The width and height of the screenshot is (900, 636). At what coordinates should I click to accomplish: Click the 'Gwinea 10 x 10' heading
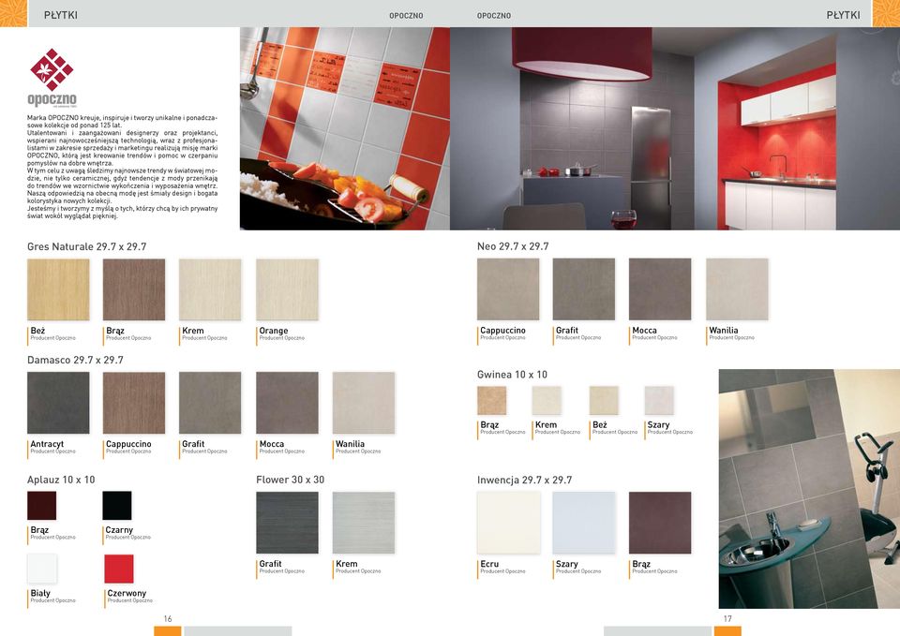click(x=512, y=375)
